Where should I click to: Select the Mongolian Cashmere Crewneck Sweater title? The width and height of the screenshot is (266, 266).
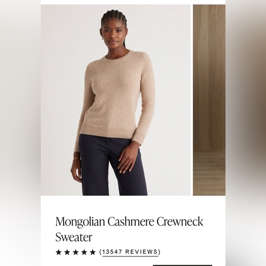click(x=129, y=229)
